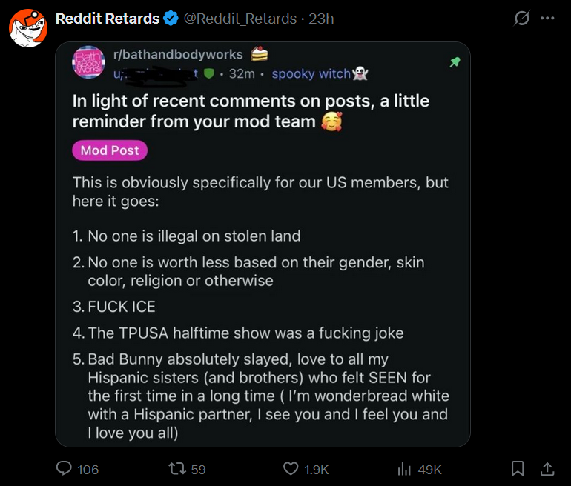The height and width of the screenshot is (486, 571).
Task: Click the share upload icon
Action: [547, 468]
